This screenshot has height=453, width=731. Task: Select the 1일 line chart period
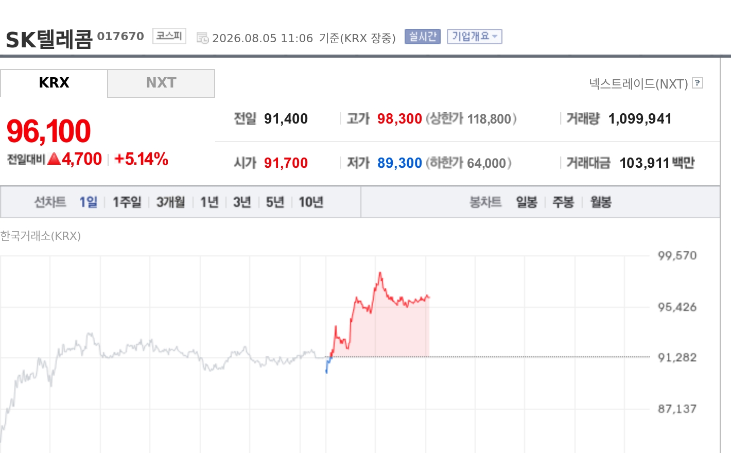(x=88, y=202)
